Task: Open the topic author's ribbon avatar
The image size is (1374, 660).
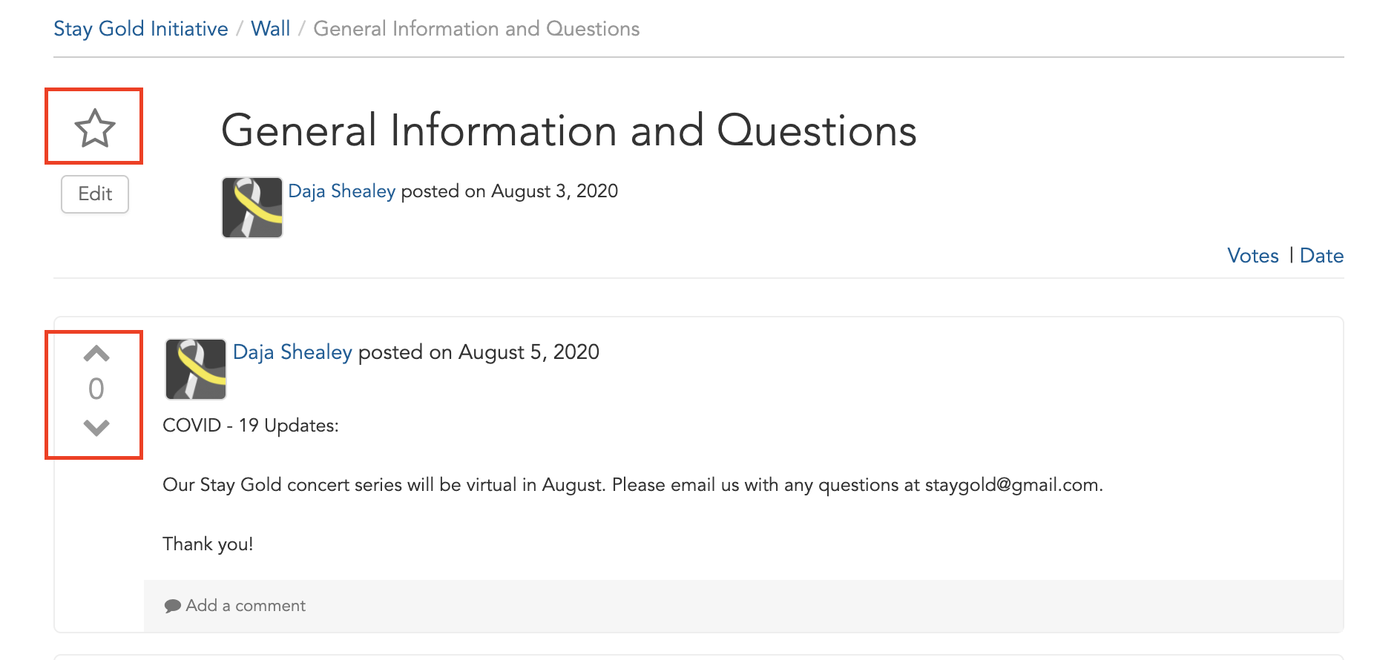Action: tap(252, 208)
